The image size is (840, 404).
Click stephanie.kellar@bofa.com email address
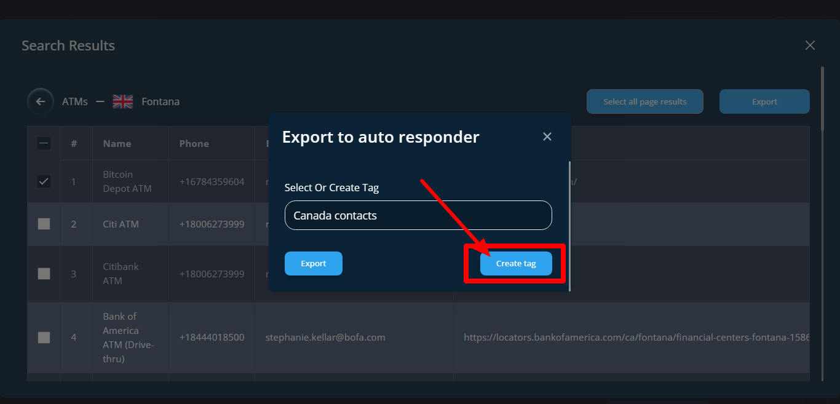point(325,337)
